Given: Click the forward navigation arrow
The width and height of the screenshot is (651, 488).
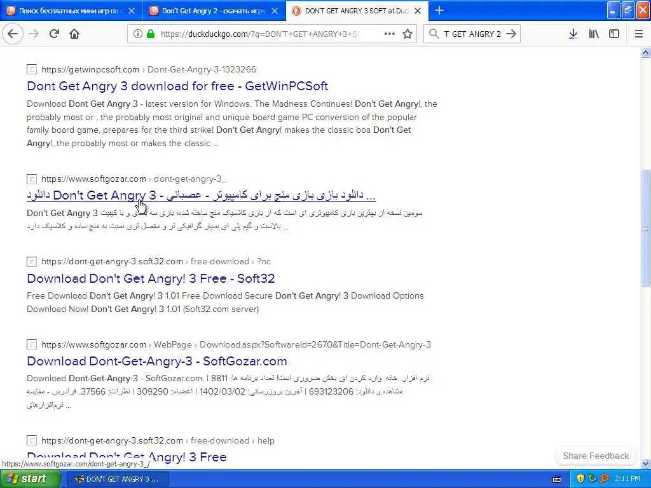Looking at the screenshot, I should click(34, 34).
